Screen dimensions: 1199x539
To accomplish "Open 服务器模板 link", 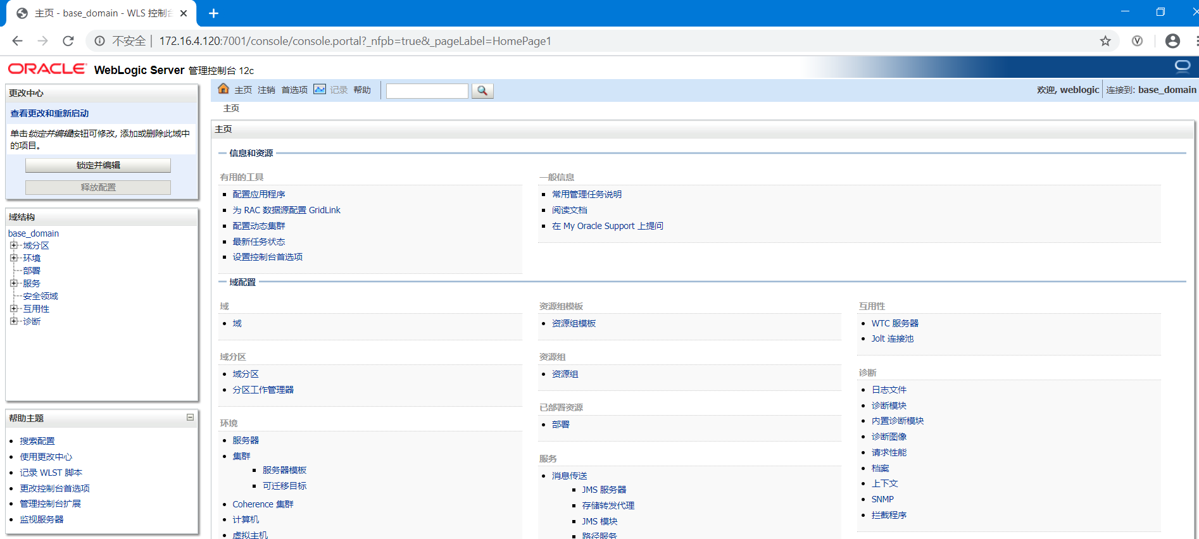I will tap(285, 470).
